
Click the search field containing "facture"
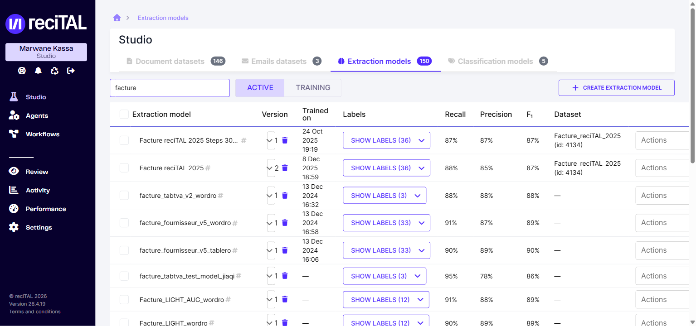click(170, 88)
